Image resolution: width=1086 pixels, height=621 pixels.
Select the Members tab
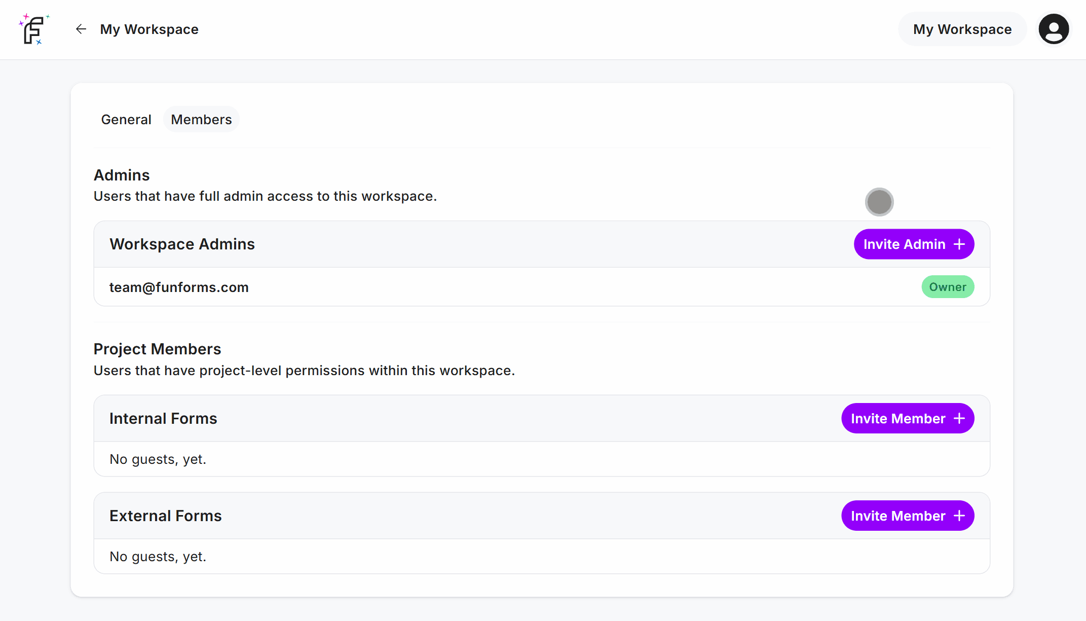[201, 120]
